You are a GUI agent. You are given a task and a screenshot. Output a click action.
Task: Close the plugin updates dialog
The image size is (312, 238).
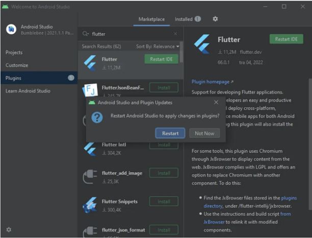click(x=216, y=103)
